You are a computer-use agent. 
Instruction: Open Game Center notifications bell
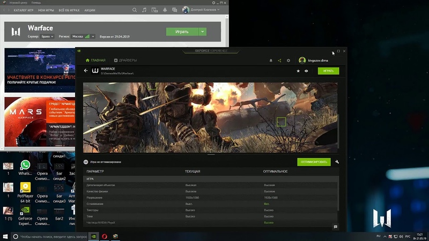(x=165, y=10)
